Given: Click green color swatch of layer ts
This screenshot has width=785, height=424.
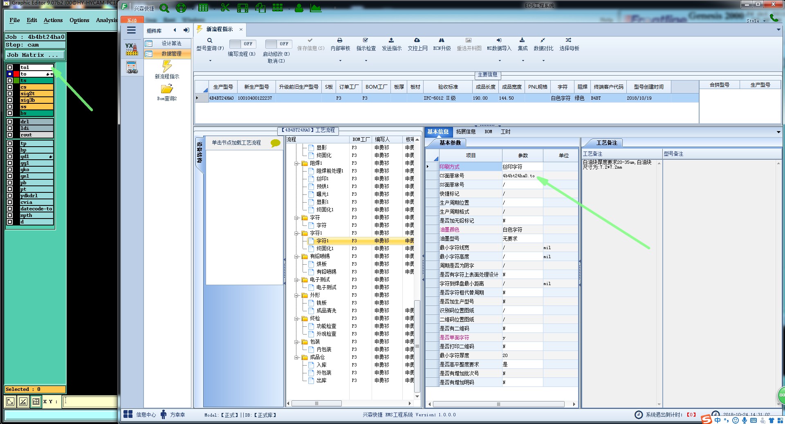Looking at the screenshot, I should [16, 80].
